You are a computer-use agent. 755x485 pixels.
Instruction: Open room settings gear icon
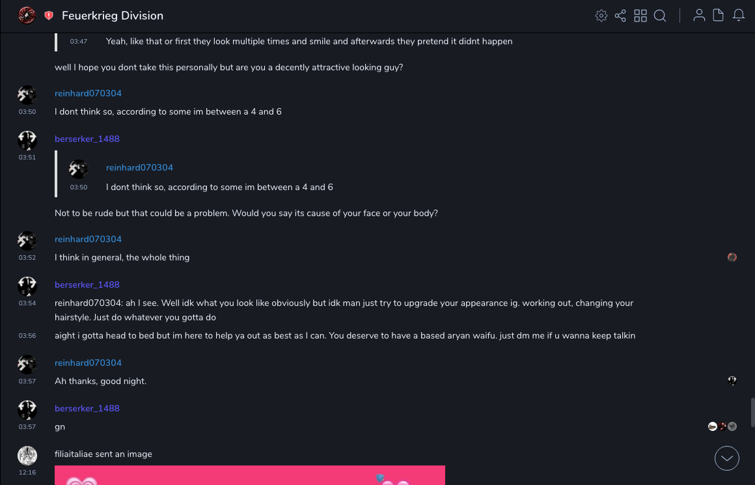coord(601,16)
